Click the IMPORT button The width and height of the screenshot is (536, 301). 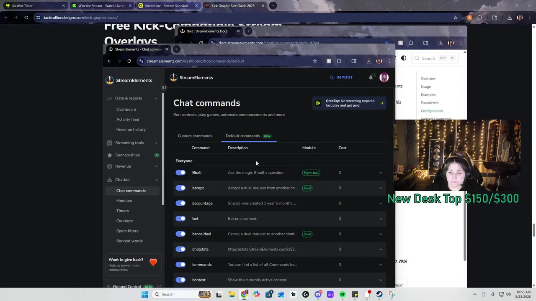341,77
